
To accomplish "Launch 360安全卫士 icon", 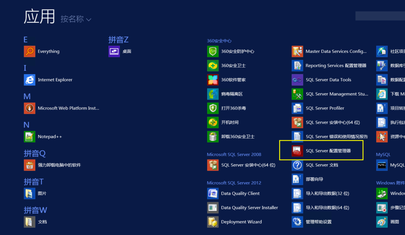I will pyautogui.click(x=212, y=66).
